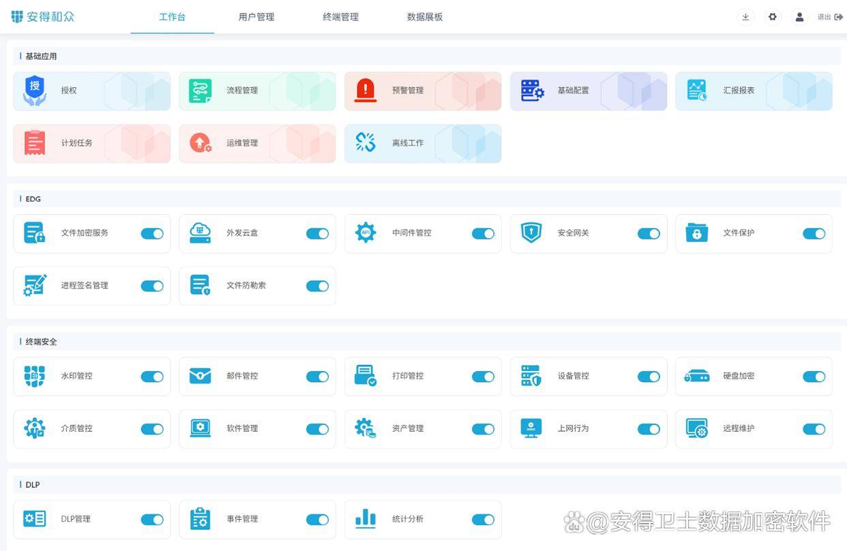
Task: Open the 数据展板 tab
Action: [x=425, y=17]
